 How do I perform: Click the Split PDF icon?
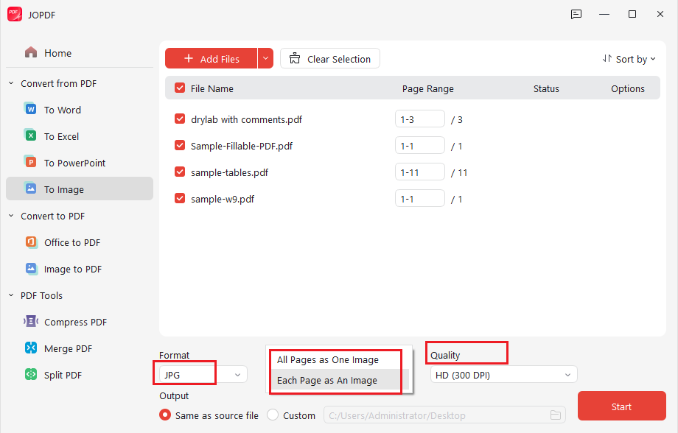tap(31, 374)
